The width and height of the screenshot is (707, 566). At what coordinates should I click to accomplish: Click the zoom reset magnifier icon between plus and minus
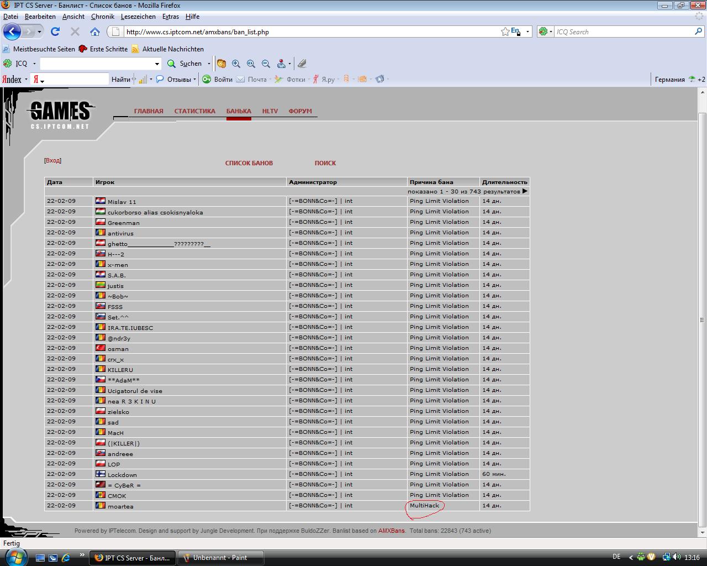(251, 64)
